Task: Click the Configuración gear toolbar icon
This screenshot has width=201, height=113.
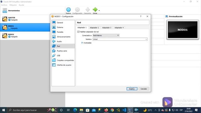Action: click(x=77, y=10)
